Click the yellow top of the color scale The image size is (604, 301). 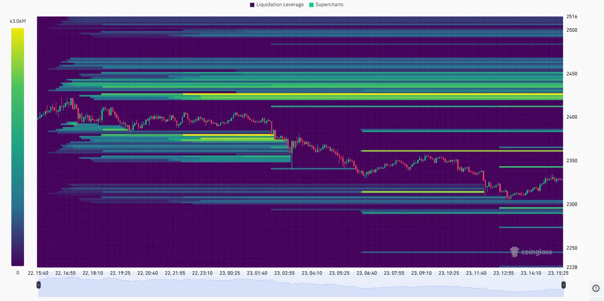tap(18, 31)
